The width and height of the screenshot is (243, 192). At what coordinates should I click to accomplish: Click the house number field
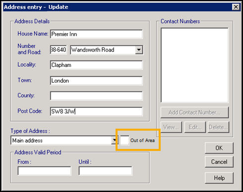tap(59, 49)
